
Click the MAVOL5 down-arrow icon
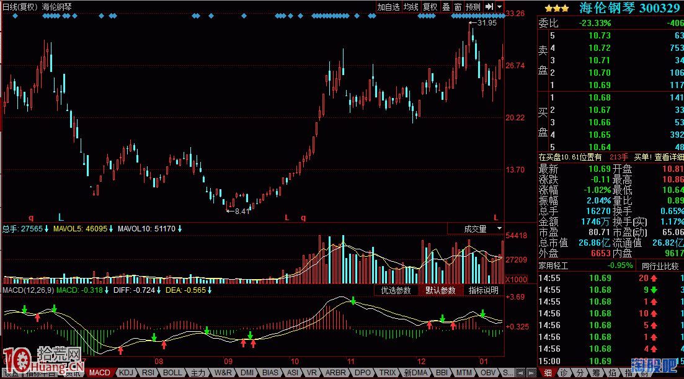(x=111, y=229)
